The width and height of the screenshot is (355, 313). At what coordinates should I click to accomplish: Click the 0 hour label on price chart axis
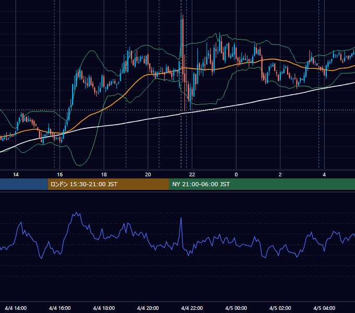[236, 175]
